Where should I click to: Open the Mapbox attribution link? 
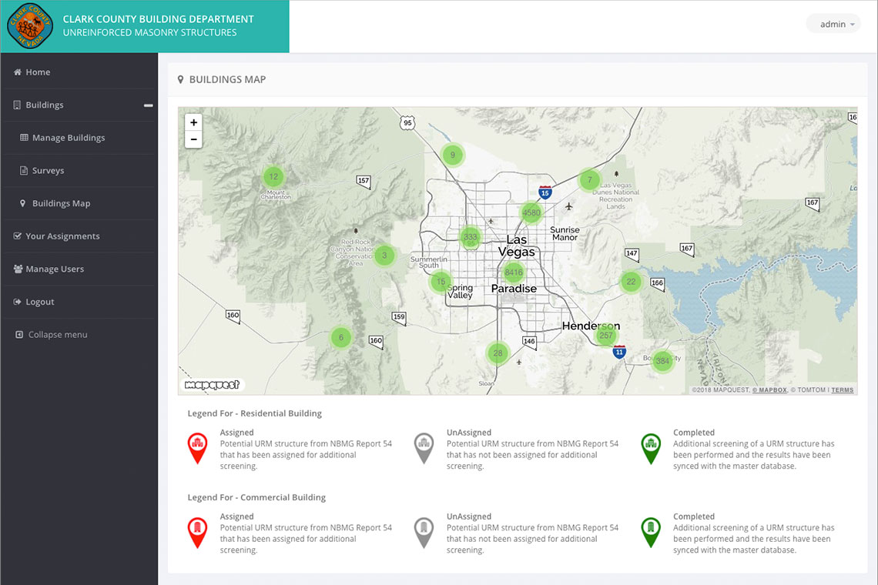tap(769, 390)
